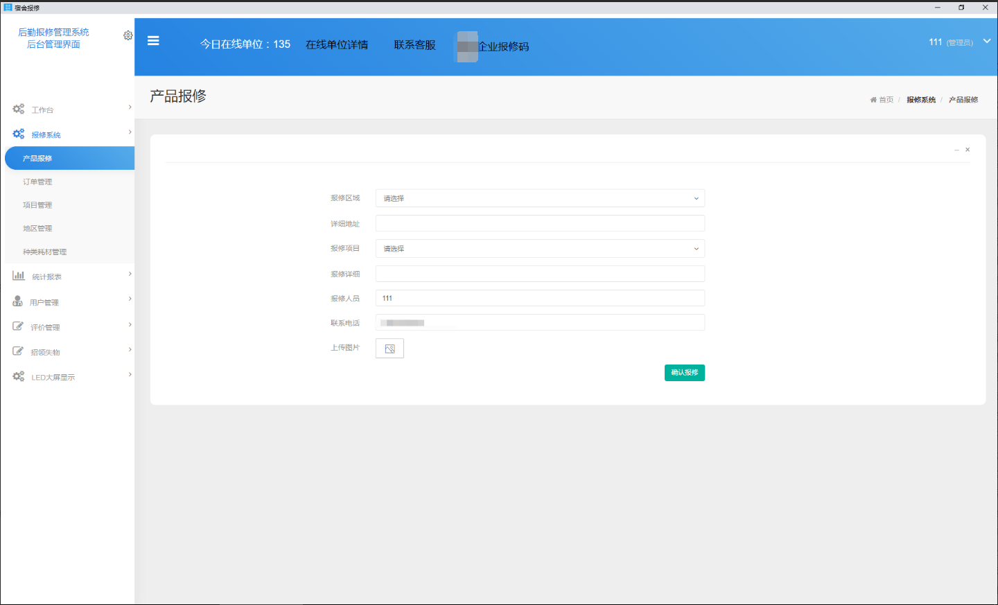
Task: Open the 上传图片 image upload picker
Action: coord(389,348)
